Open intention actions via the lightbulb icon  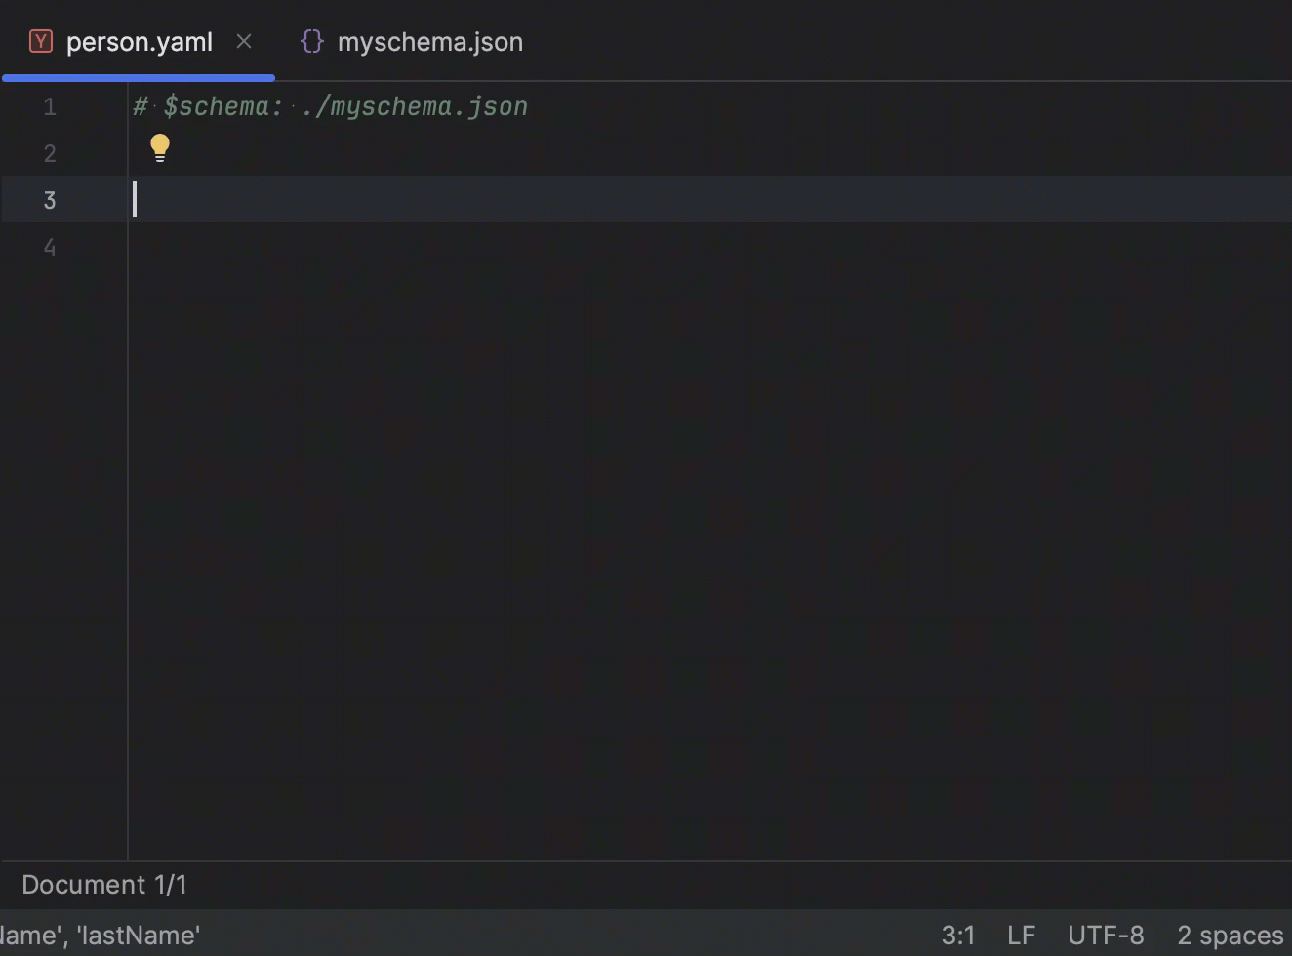coord(159,146)
